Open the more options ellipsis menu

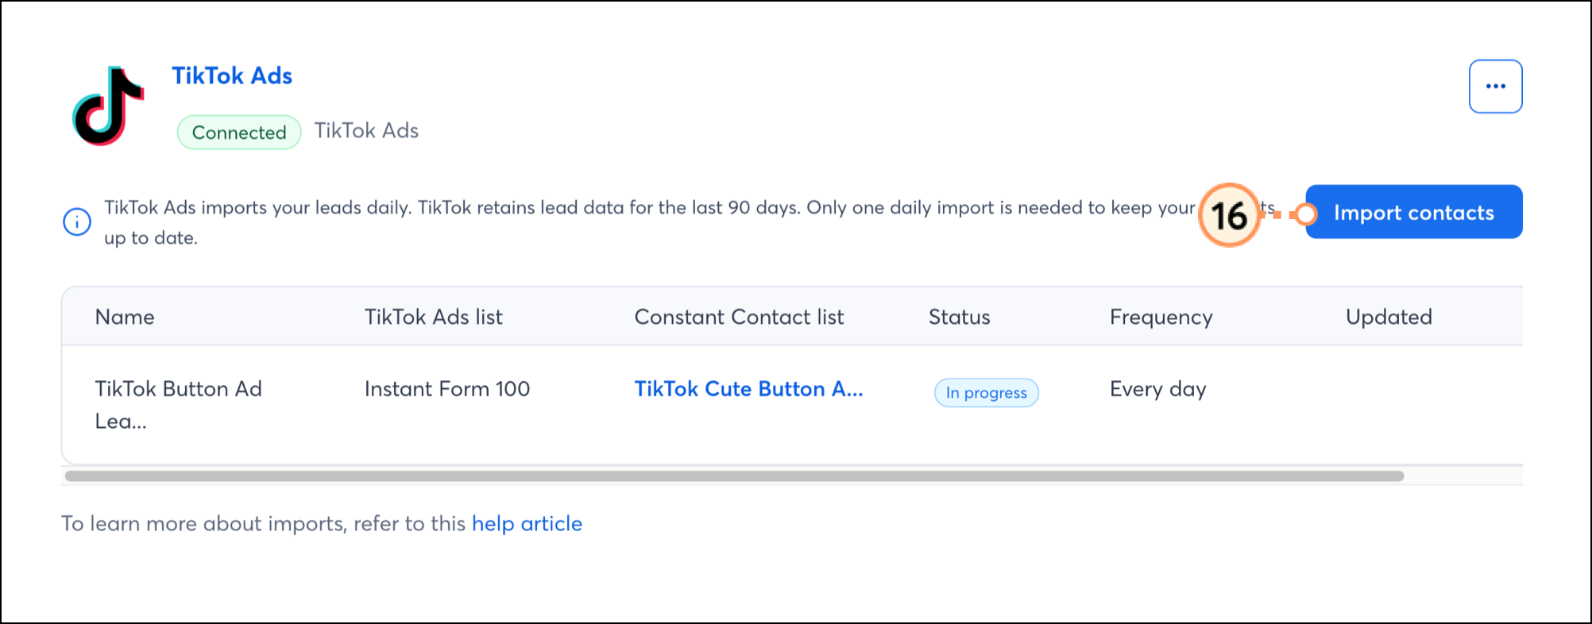[x=1495, y=86]
